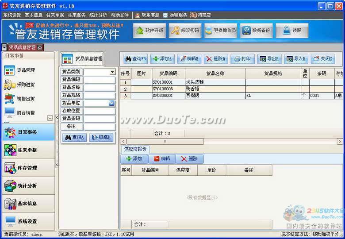Select the 统计分析 sidebar section
Image resolution: width=345 pixels, height=239 pixels.
tap(28, 185)
